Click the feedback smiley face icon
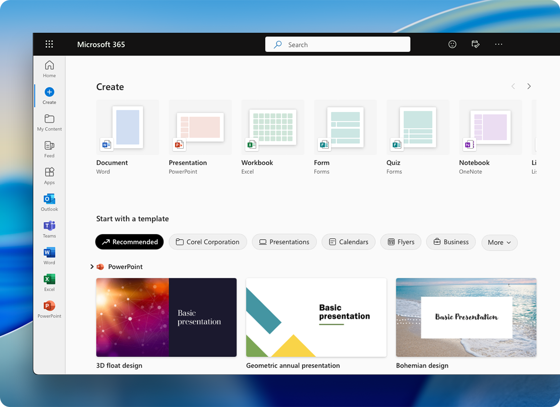The image size is (560, 407). click(453, 44)
